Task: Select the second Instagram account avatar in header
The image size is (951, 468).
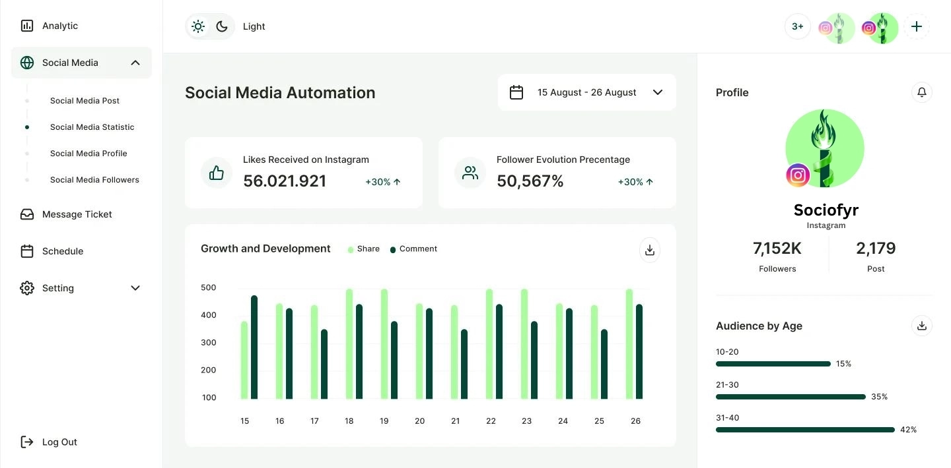Action: (881, 28)
